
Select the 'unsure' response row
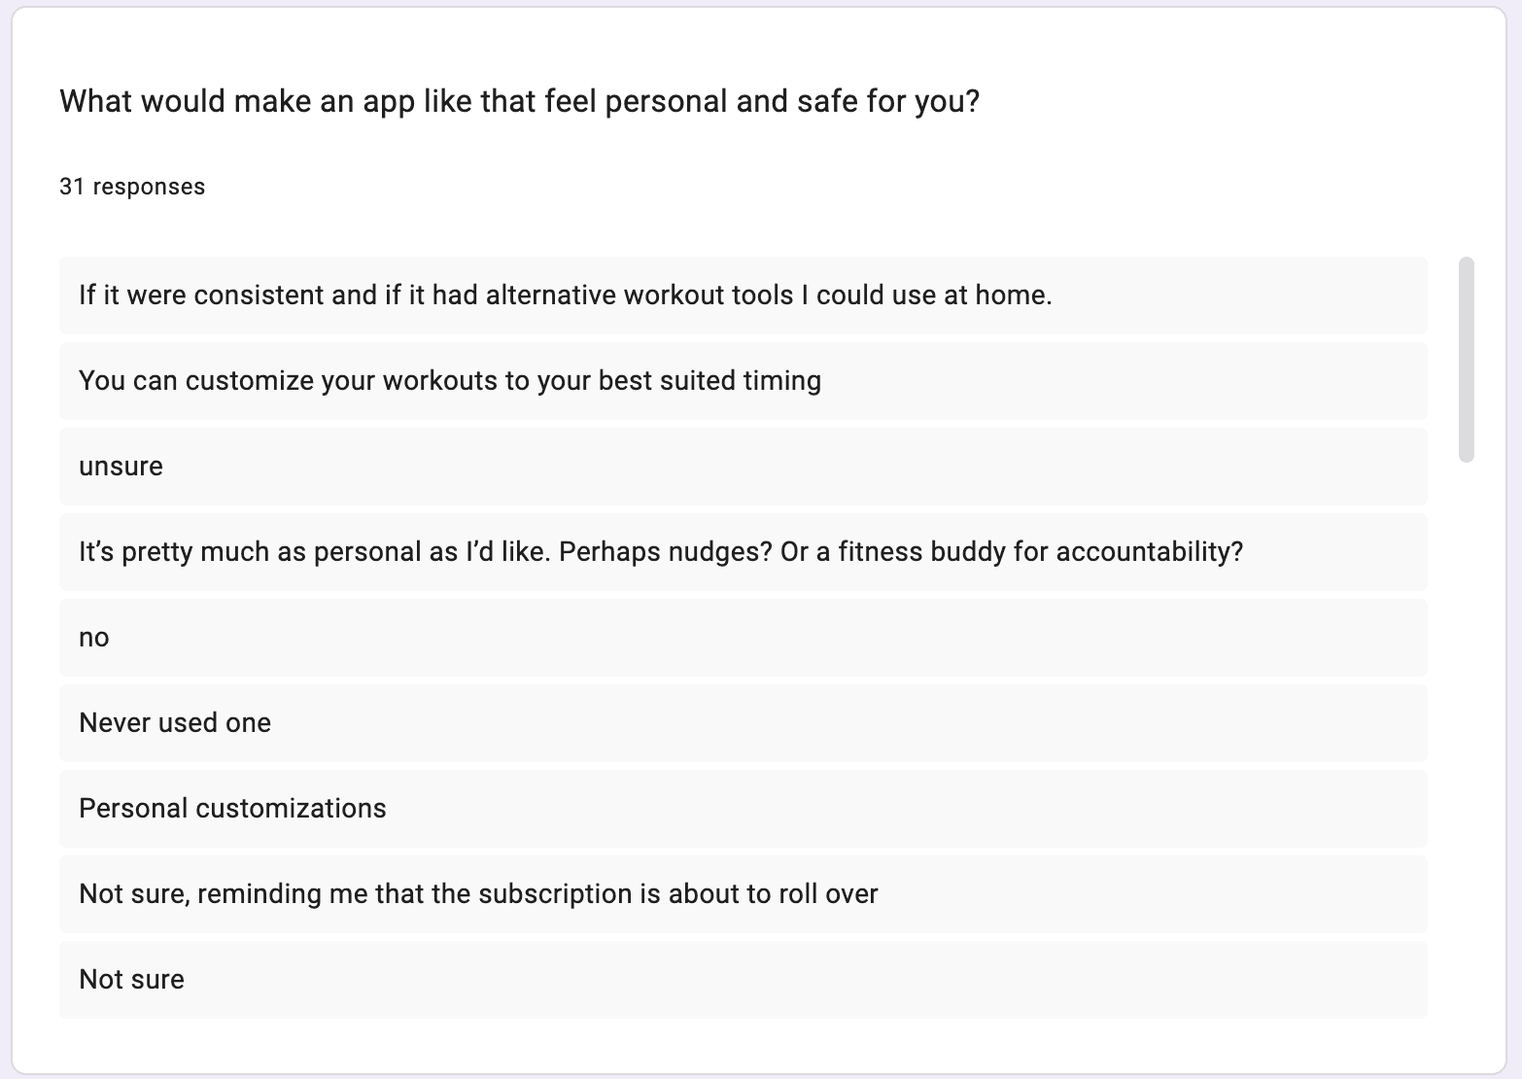[744, 467]
